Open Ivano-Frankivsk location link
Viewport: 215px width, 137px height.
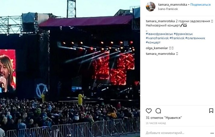[x=168, y=9]
